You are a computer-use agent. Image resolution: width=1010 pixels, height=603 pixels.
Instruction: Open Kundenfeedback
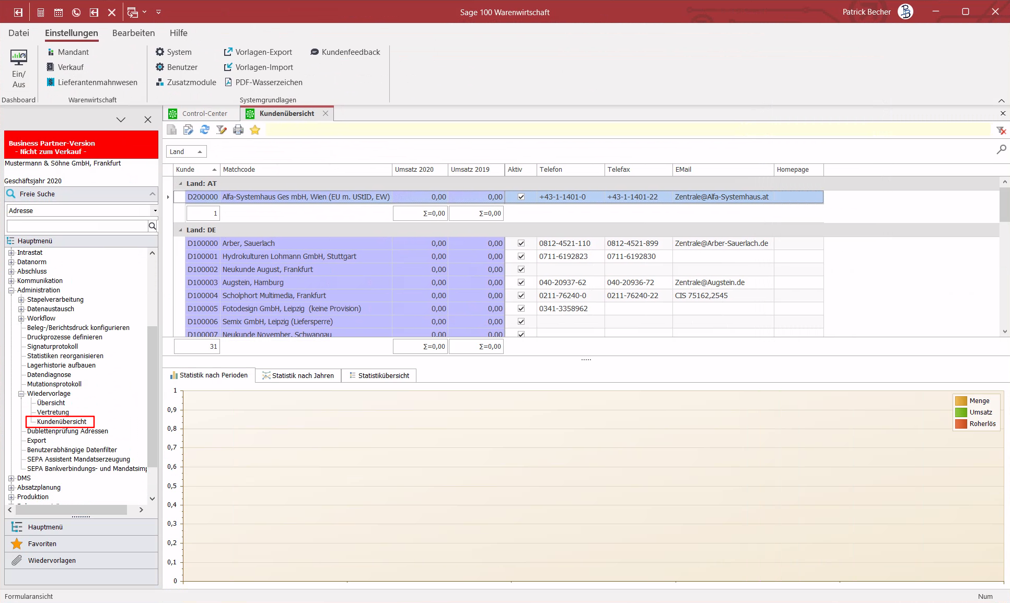tap(345, 52)
